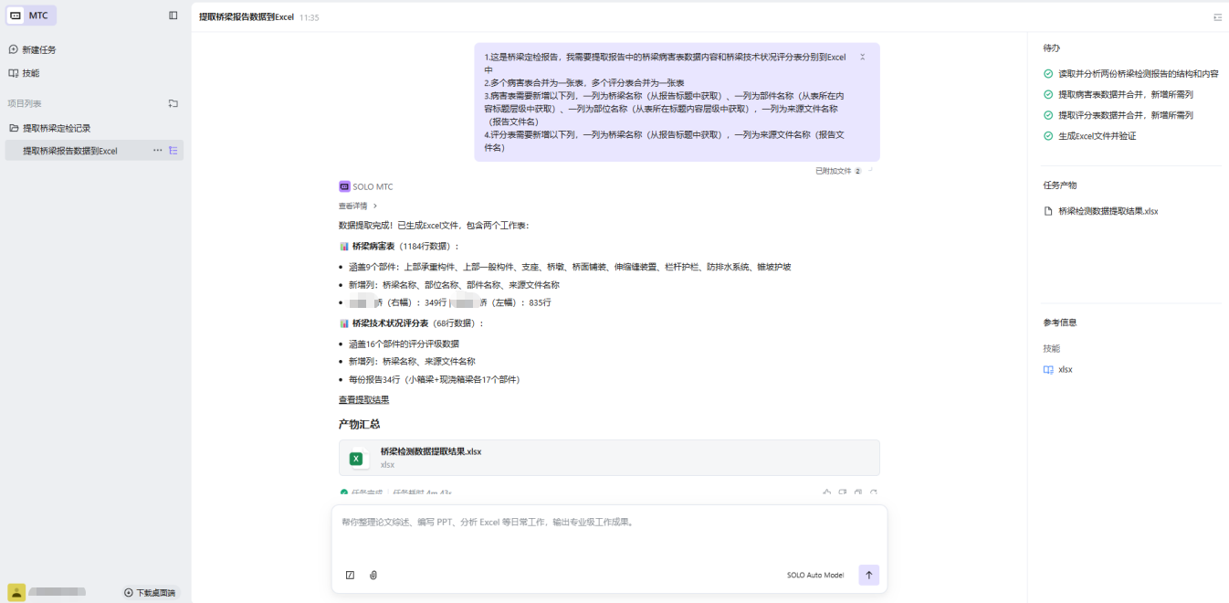Click the 待办 panel heading
Viewport: 1229px width, 603px height.
click(x=1052, y=48)
